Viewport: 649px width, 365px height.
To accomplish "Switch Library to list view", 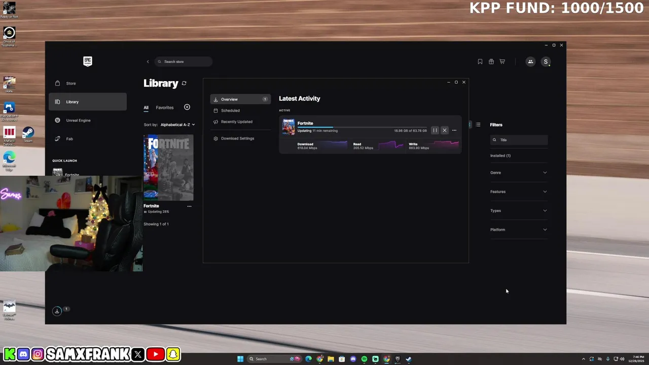I will [478, 125].
